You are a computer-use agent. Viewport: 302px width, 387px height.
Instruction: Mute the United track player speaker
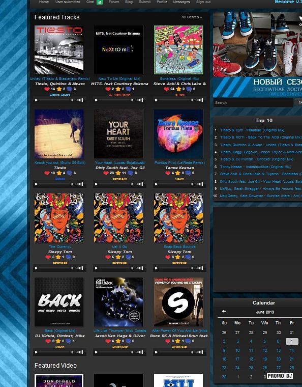tap(72, 100)
